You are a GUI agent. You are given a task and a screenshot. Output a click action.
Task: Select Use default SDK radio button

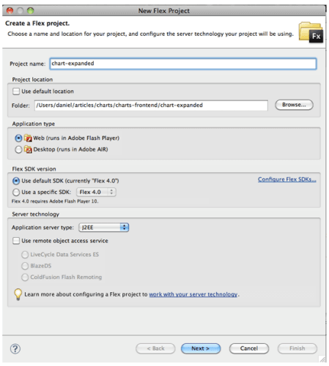pos(16,181)
